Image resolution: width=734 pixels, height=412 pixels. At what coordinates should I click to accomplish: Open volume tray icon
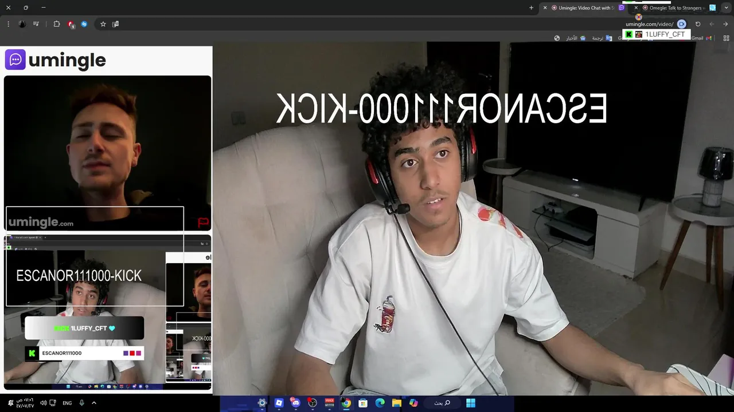tap(43, 403)
